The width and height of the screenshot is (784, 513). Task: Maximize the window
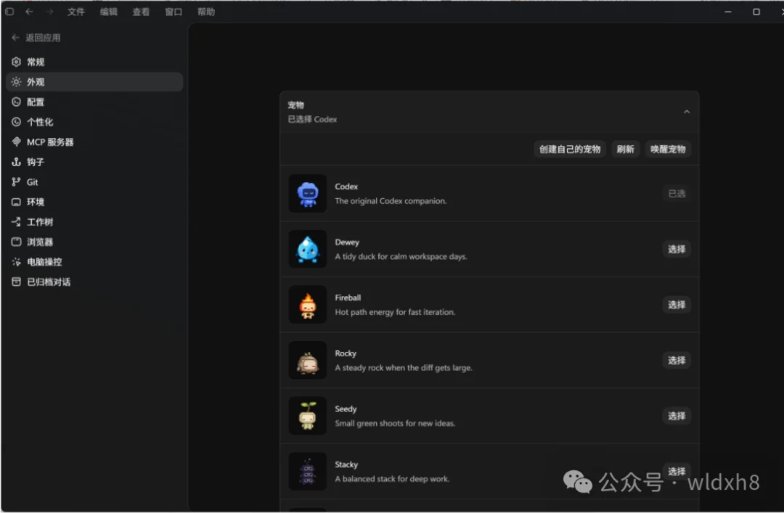tap(756, 12)
